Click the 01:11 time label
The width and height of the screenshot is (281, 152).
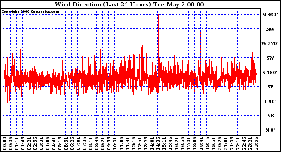pyautogui.click(x=17, y=143)
